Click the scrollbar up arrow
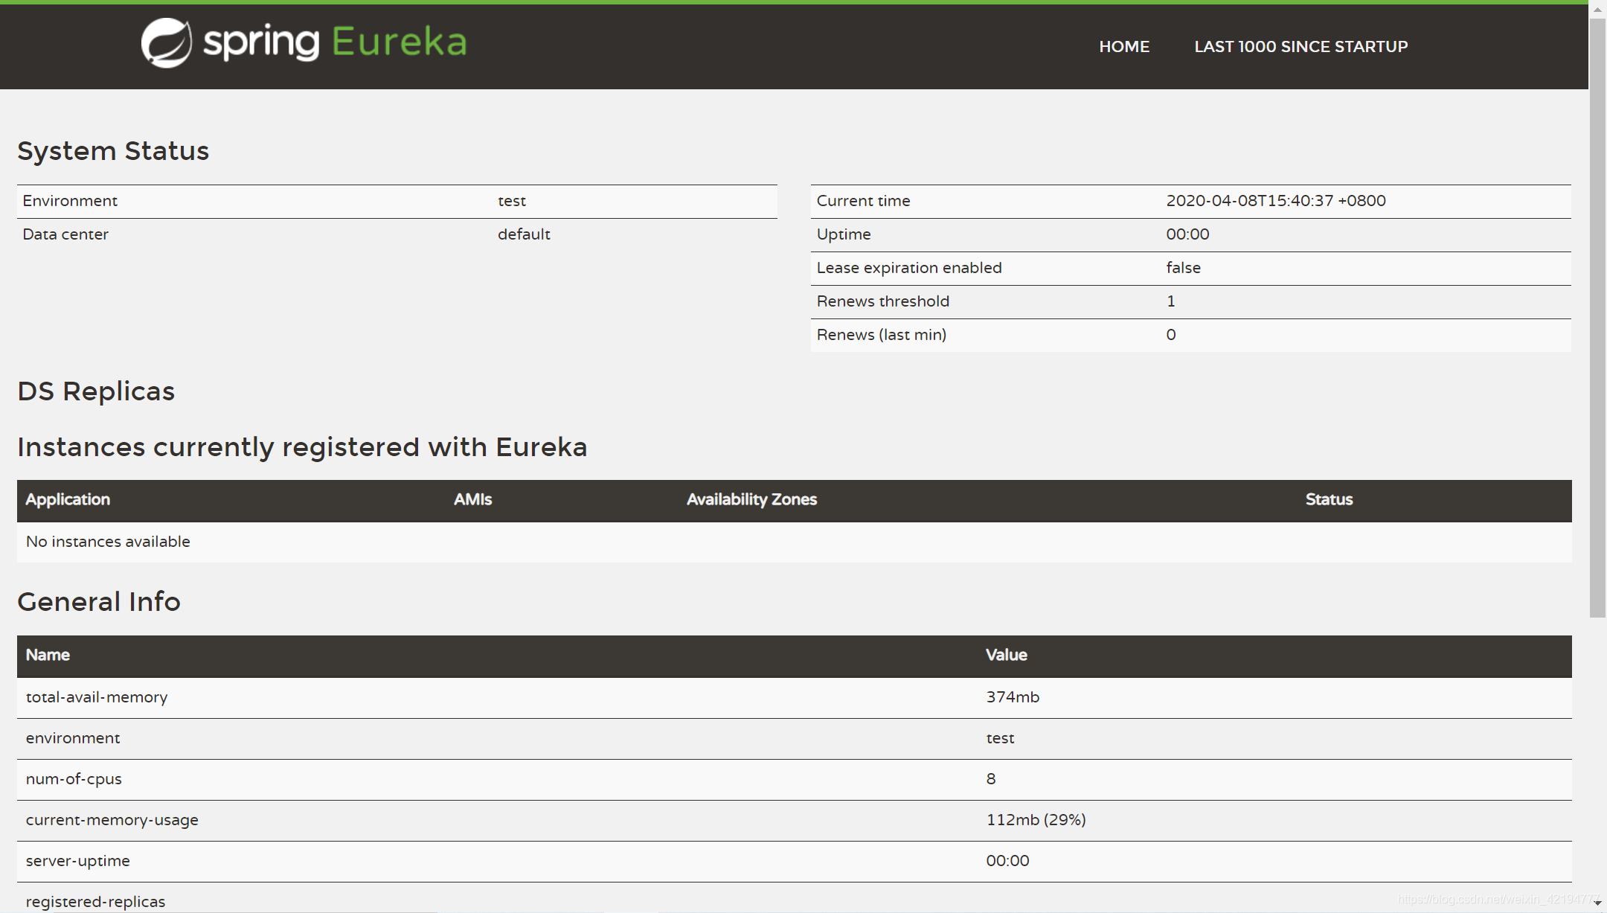The image size is (1607, 913). [x=1597, y=9]
